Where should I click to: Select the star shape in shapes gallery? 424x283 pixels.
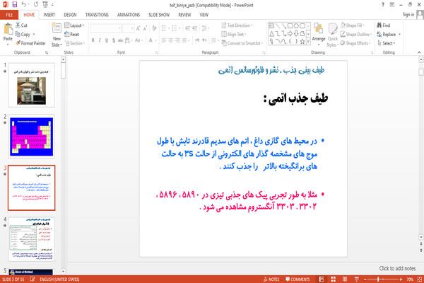coord(302,42)
